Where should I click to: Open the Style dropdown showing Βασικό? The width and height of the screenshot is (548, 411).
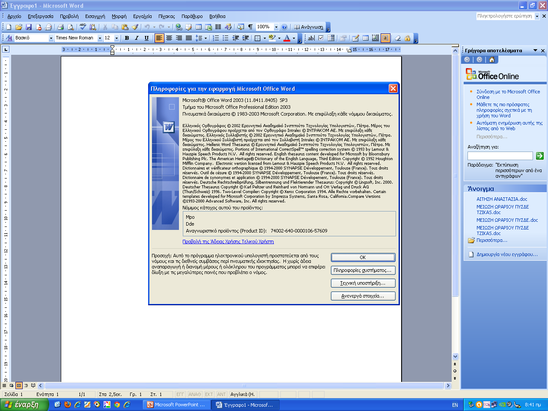(51, 38)
